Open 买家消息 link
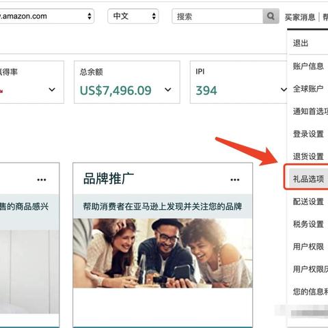 pyautogui.click(x=300, y=17)
